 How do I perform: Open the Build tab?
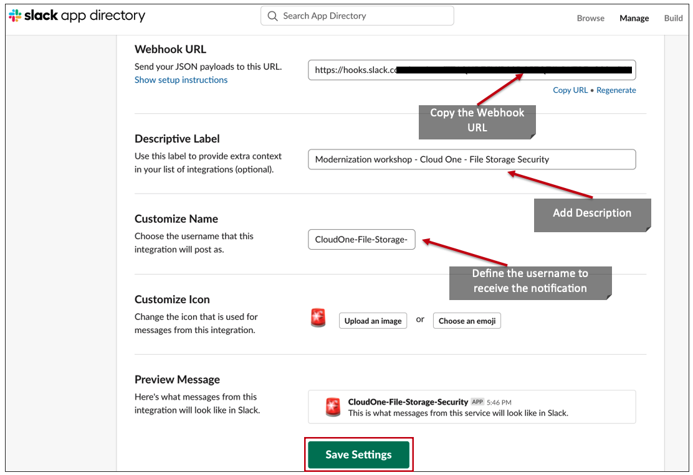click(x=673, y=18)
